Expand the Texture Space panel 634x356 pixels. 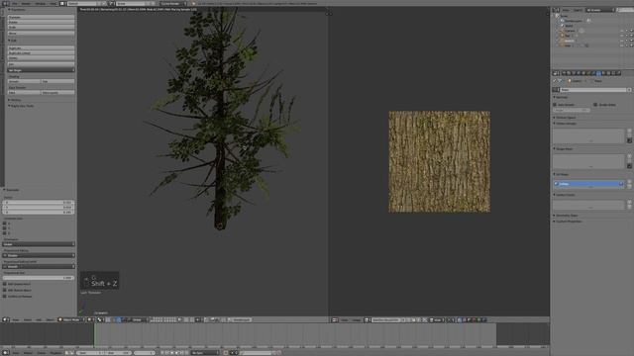566,118
